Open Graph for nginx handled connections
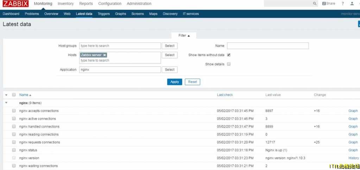This screenshot has width=360, height=170. point(353,126)
